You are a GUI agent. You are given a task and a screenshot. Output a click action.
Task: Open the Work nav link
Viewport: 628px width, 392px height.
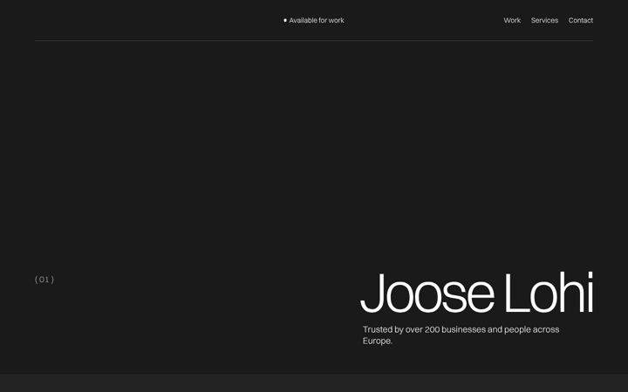pyautogui.click(x=512, y=20)
